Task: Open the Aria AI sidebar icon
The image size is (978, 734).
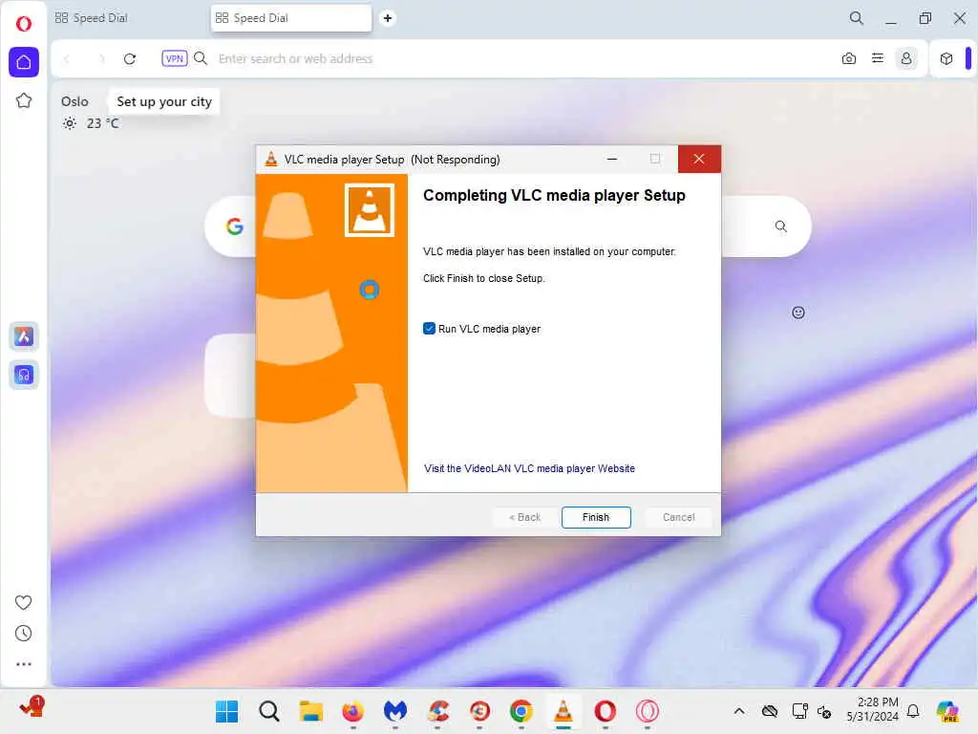Action: coord(24,336)
